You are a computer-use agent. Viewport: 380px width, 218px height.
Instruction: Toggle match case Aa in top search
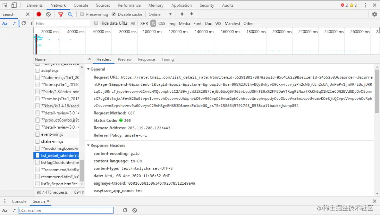5,24
